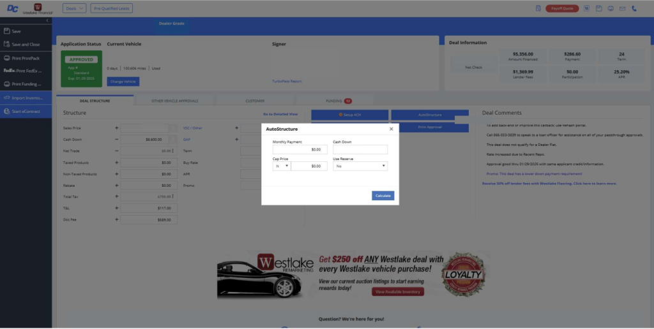Click the phone icon in top toolbar
Image resolution: width=654 pixels, height=329 pixels.
[x=634, y=8]
